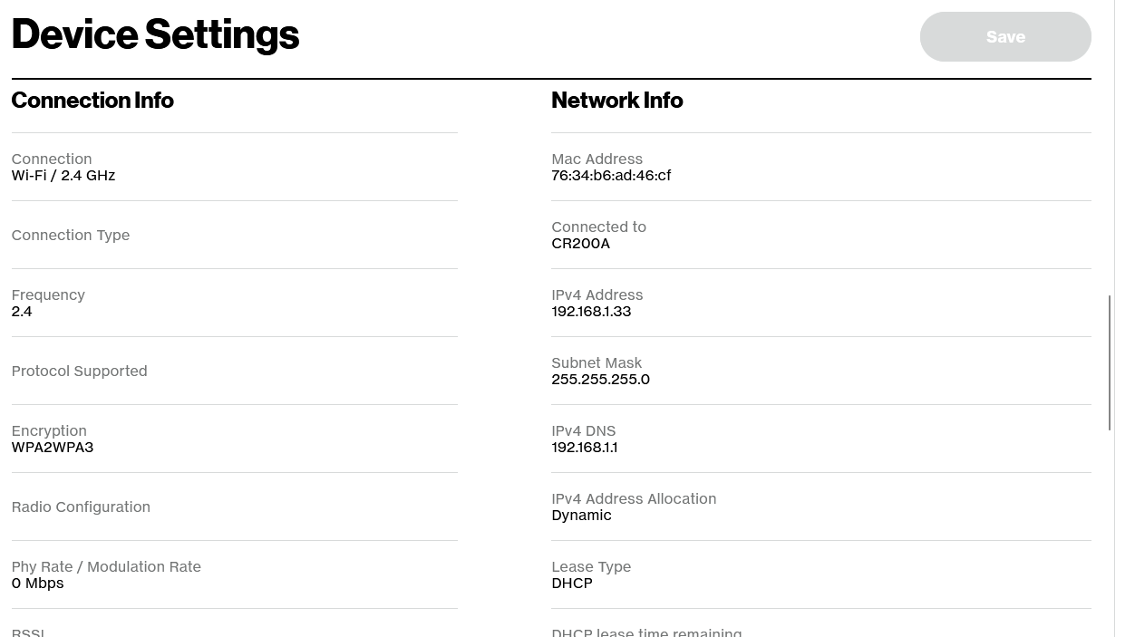Click the Connection Type label

70,235
